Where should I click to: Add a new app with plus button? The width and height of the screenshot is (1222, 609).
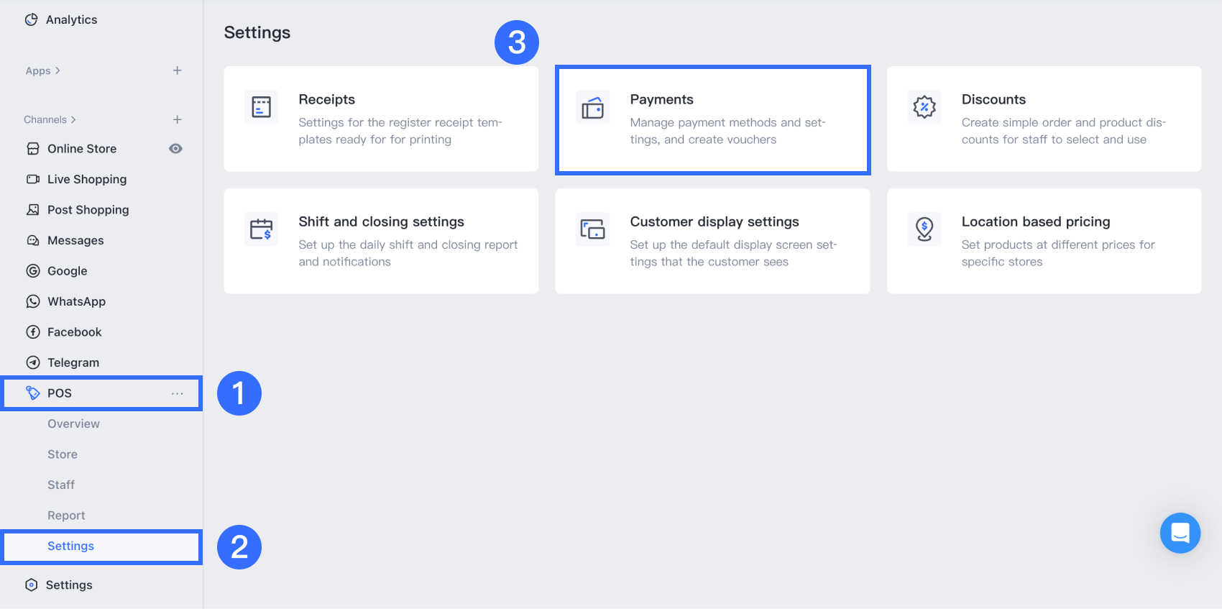point(178,70)
